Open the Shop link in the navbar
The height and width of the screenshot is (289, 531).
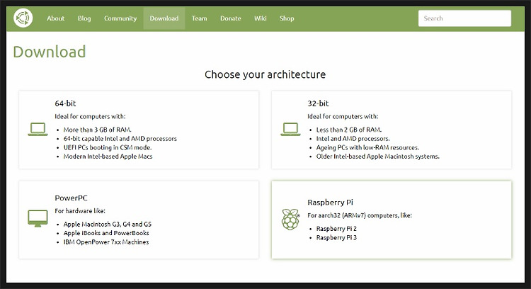[x=287, y=18]
